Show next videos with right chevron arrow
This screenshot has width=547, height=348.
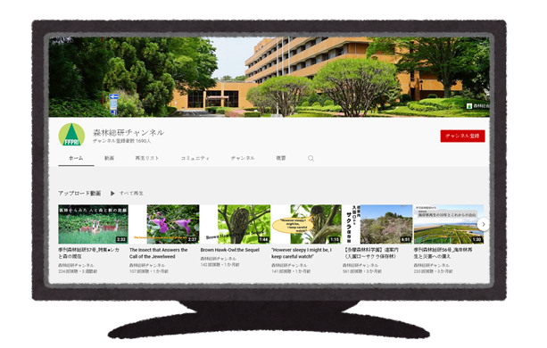pos(483,225)
